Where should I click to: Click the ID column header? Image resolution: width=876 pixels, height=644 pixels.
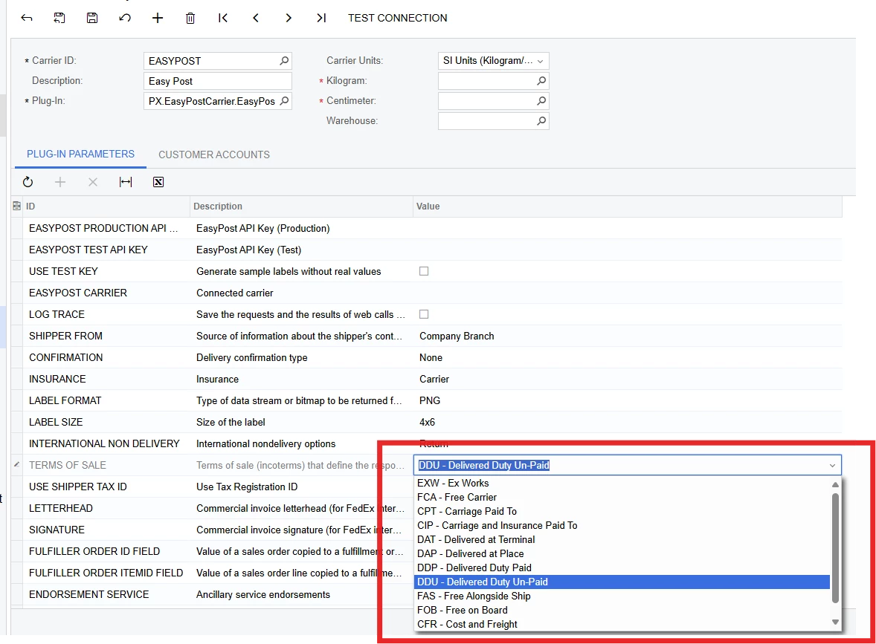coord(106,206)
